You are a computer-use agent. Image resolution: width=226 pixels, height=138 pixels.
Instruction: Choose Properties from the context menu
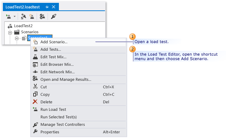pyautogui.click(x=79, y=132)
